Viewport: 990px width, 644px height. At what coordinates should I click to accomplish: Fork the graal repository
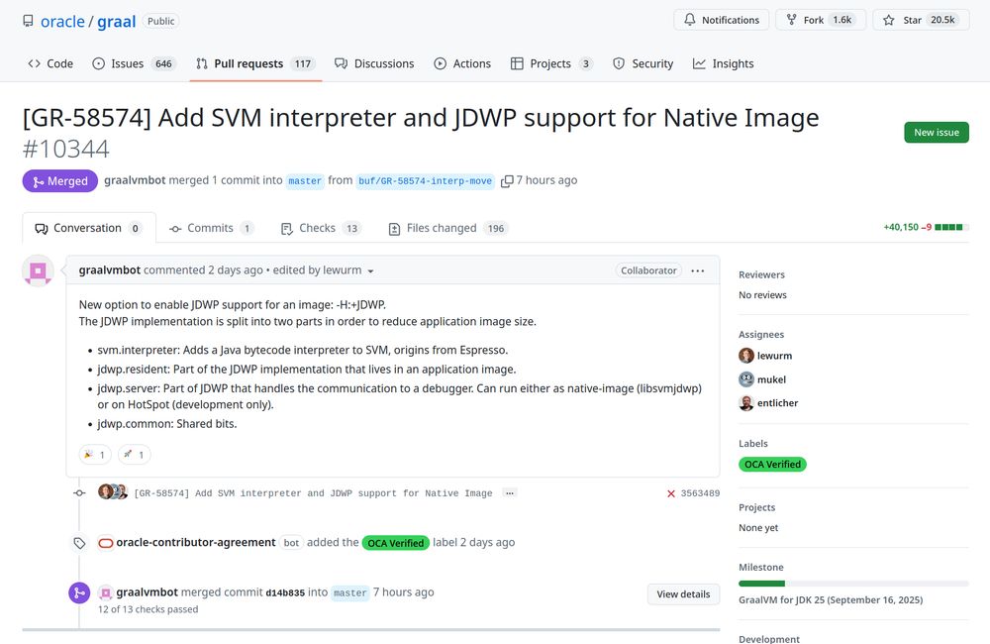[x=820, y=20]
